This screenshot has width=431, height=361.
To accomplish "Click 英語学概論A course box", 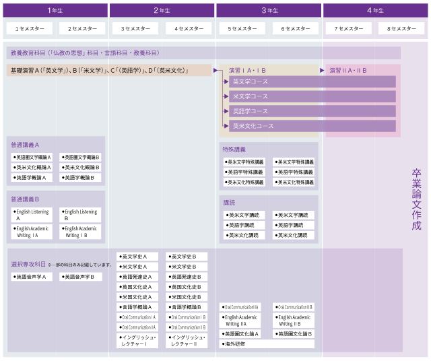I will click(x=32, y=178).
